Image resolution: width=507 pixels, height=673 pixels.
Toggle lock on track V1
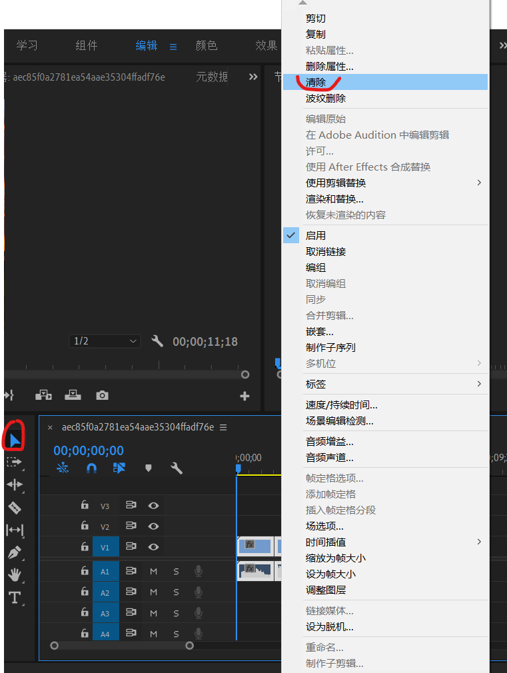click(85, 546)
